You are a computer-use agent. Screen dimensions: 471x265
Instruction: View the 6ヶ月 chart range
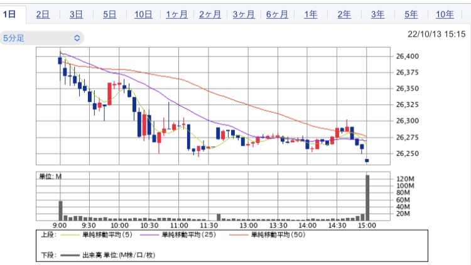[277, 14]
